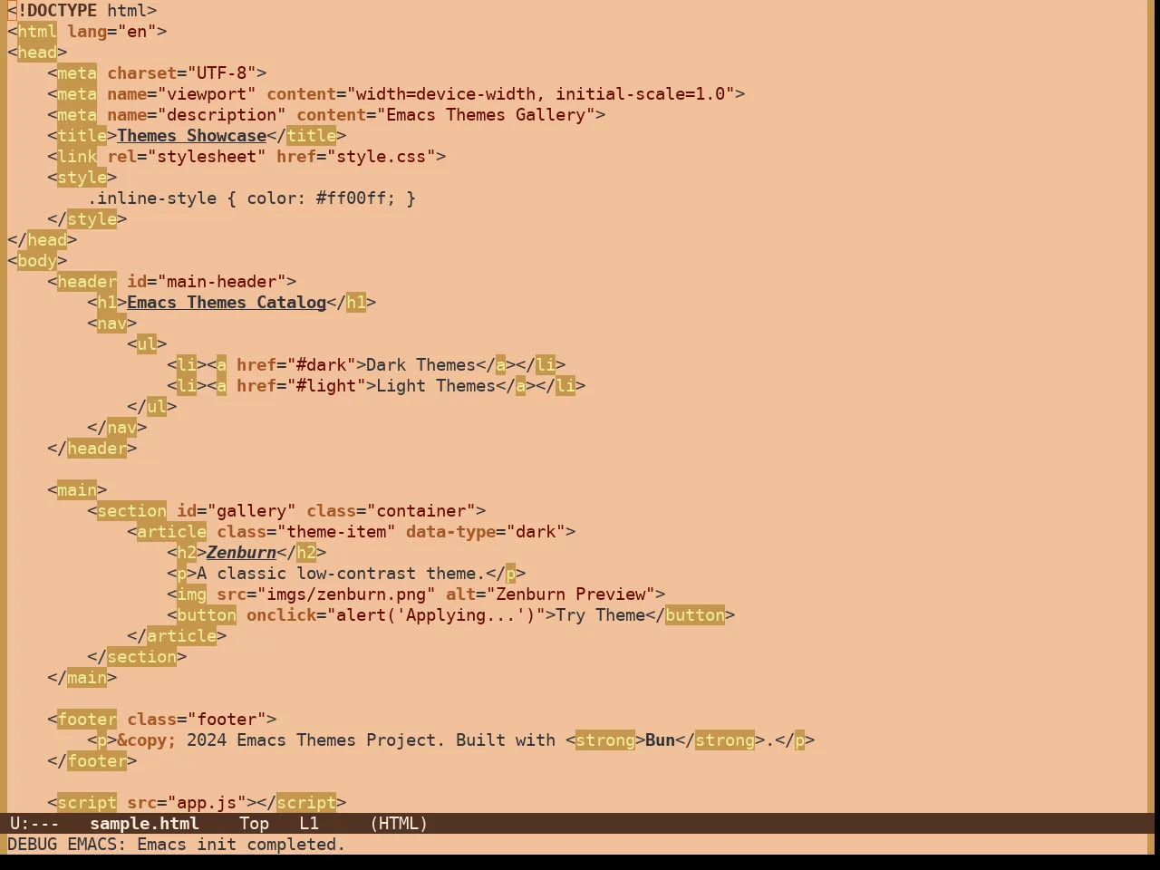Viewport: 1160px width, 870px height.
Task: Click the id="gallery" attribute
Action: [x=237, y=511]
